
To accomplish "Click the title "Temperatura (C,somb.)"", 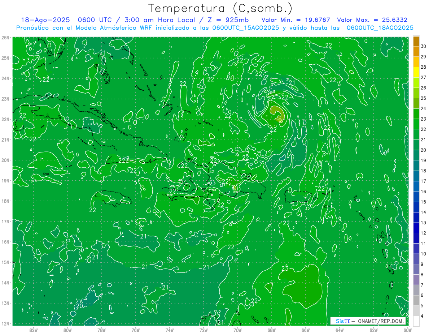I will [x=220, y=8].
